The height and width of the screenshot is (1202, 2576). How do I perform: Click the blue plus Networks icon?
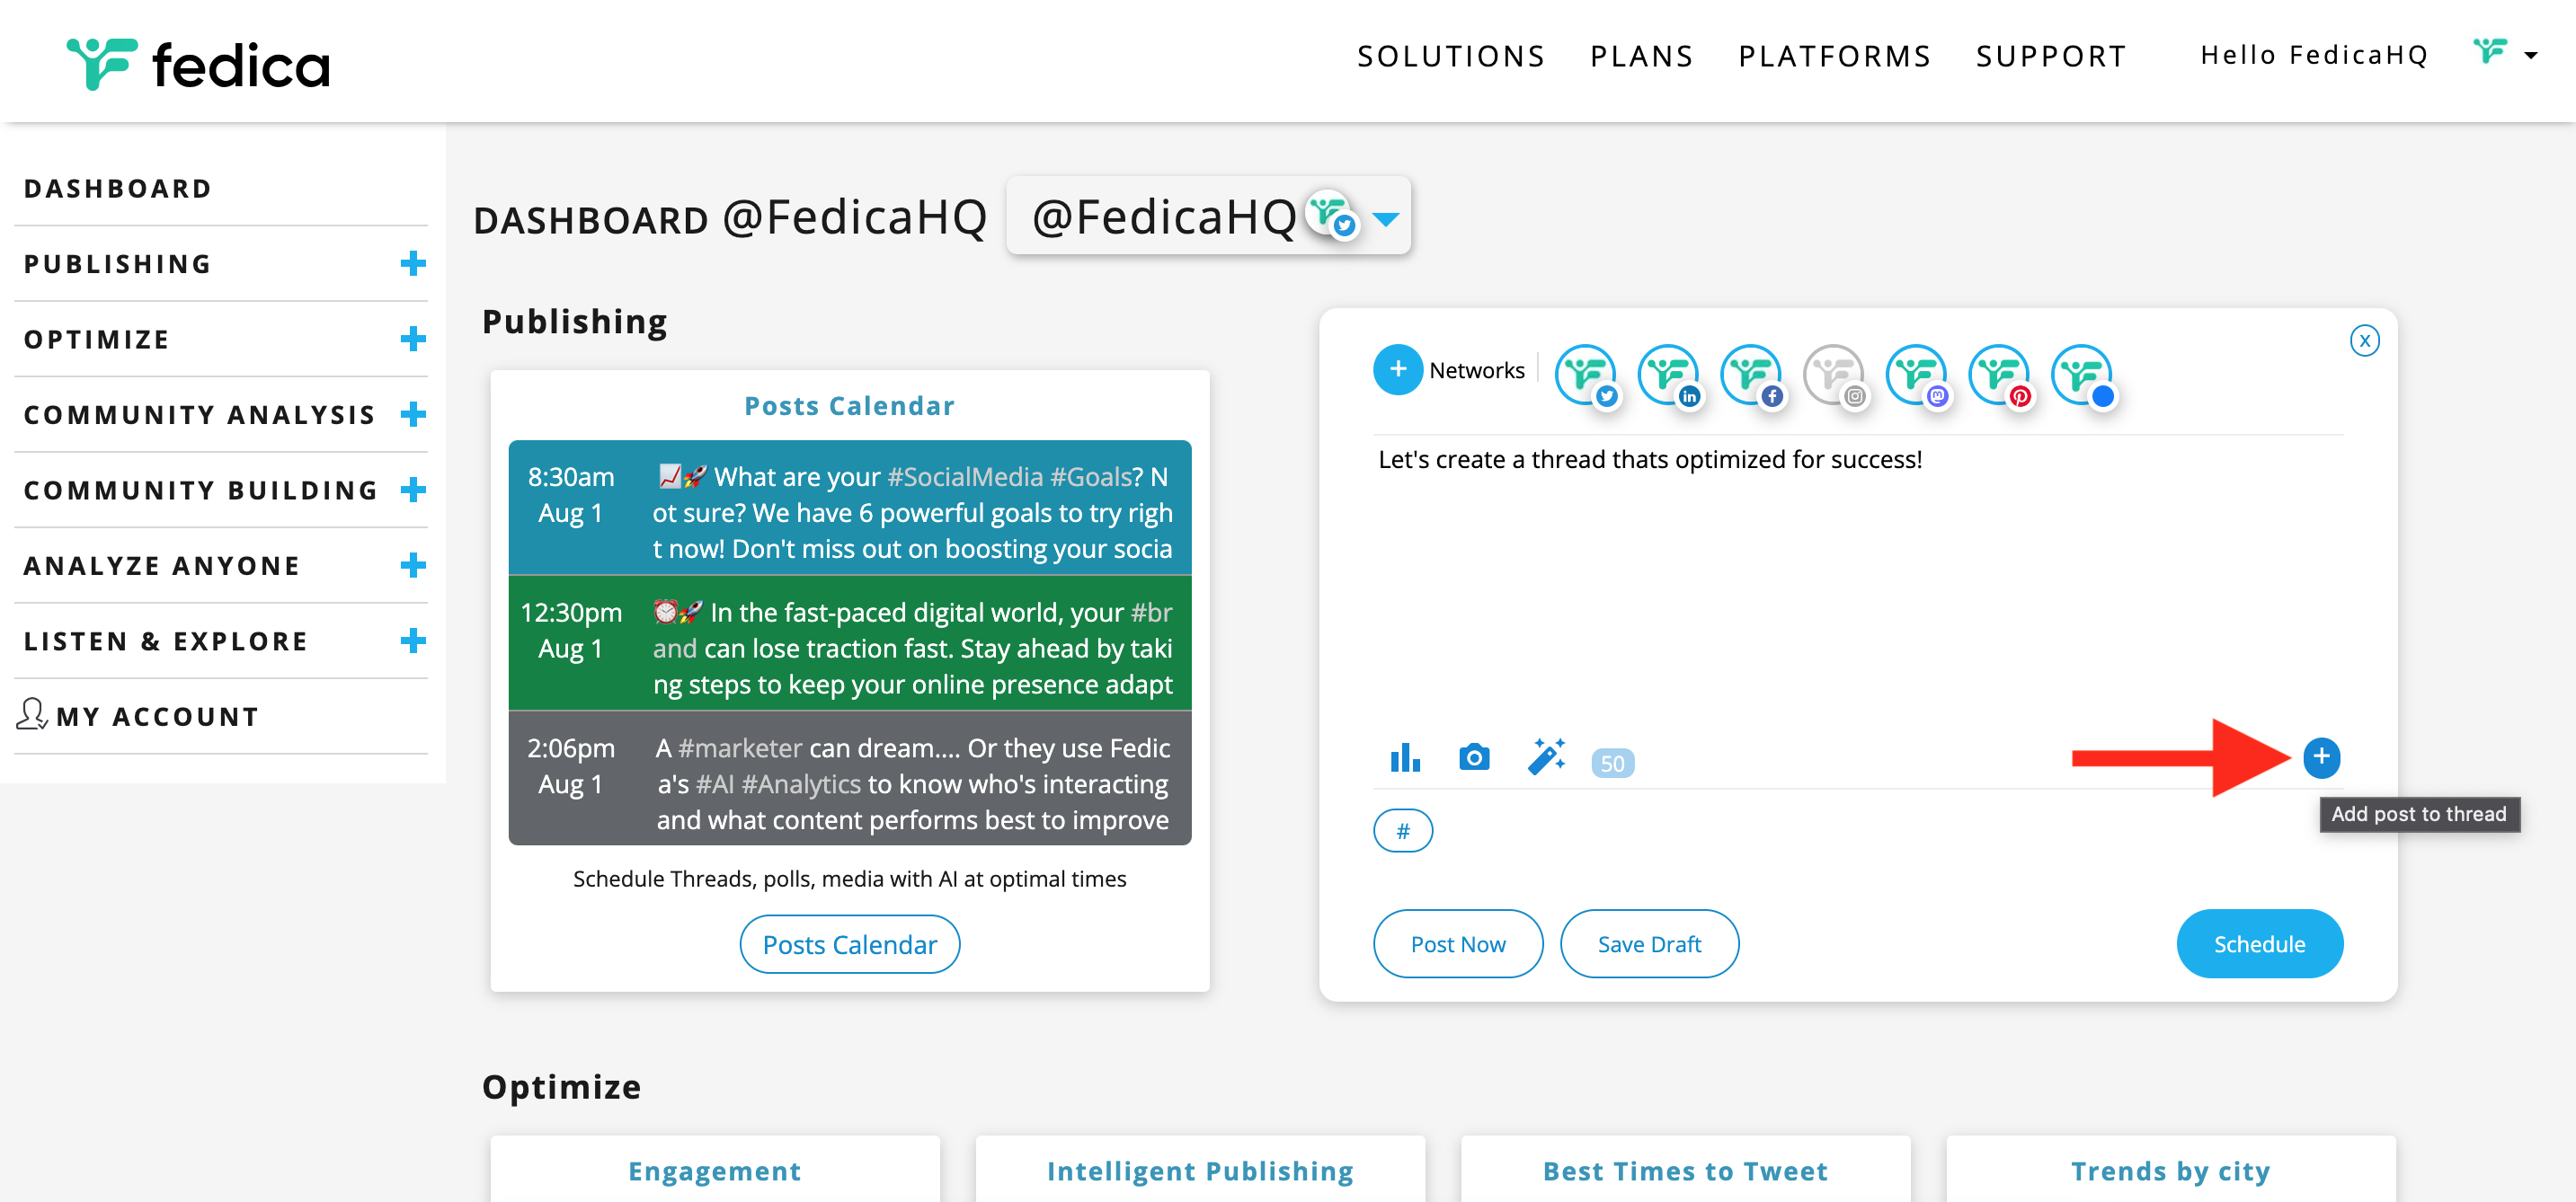[x=1398, y=370]
